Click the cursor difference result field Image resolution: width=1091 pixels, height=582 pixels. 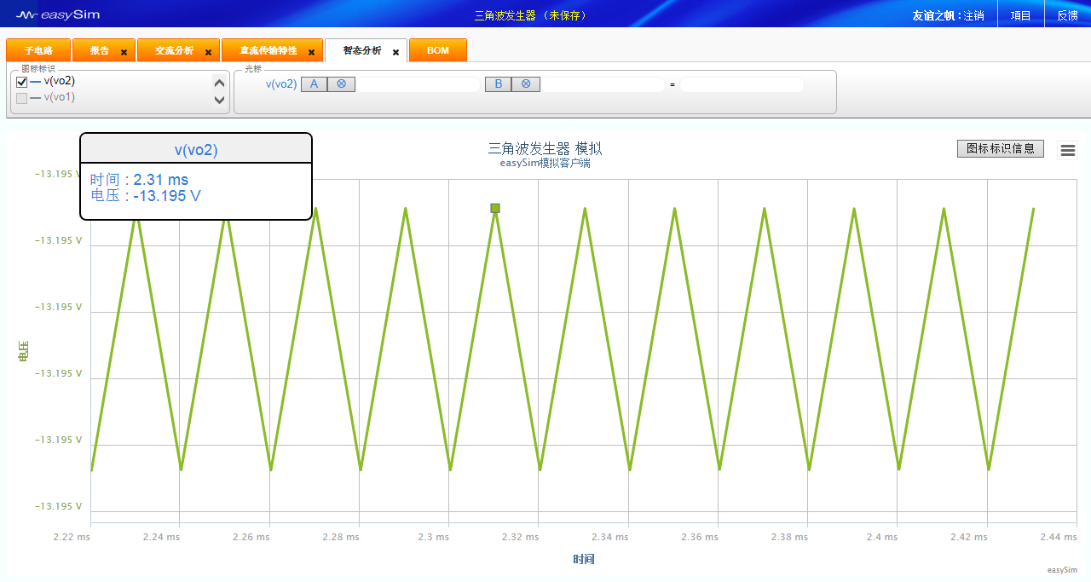click(742, 85)
